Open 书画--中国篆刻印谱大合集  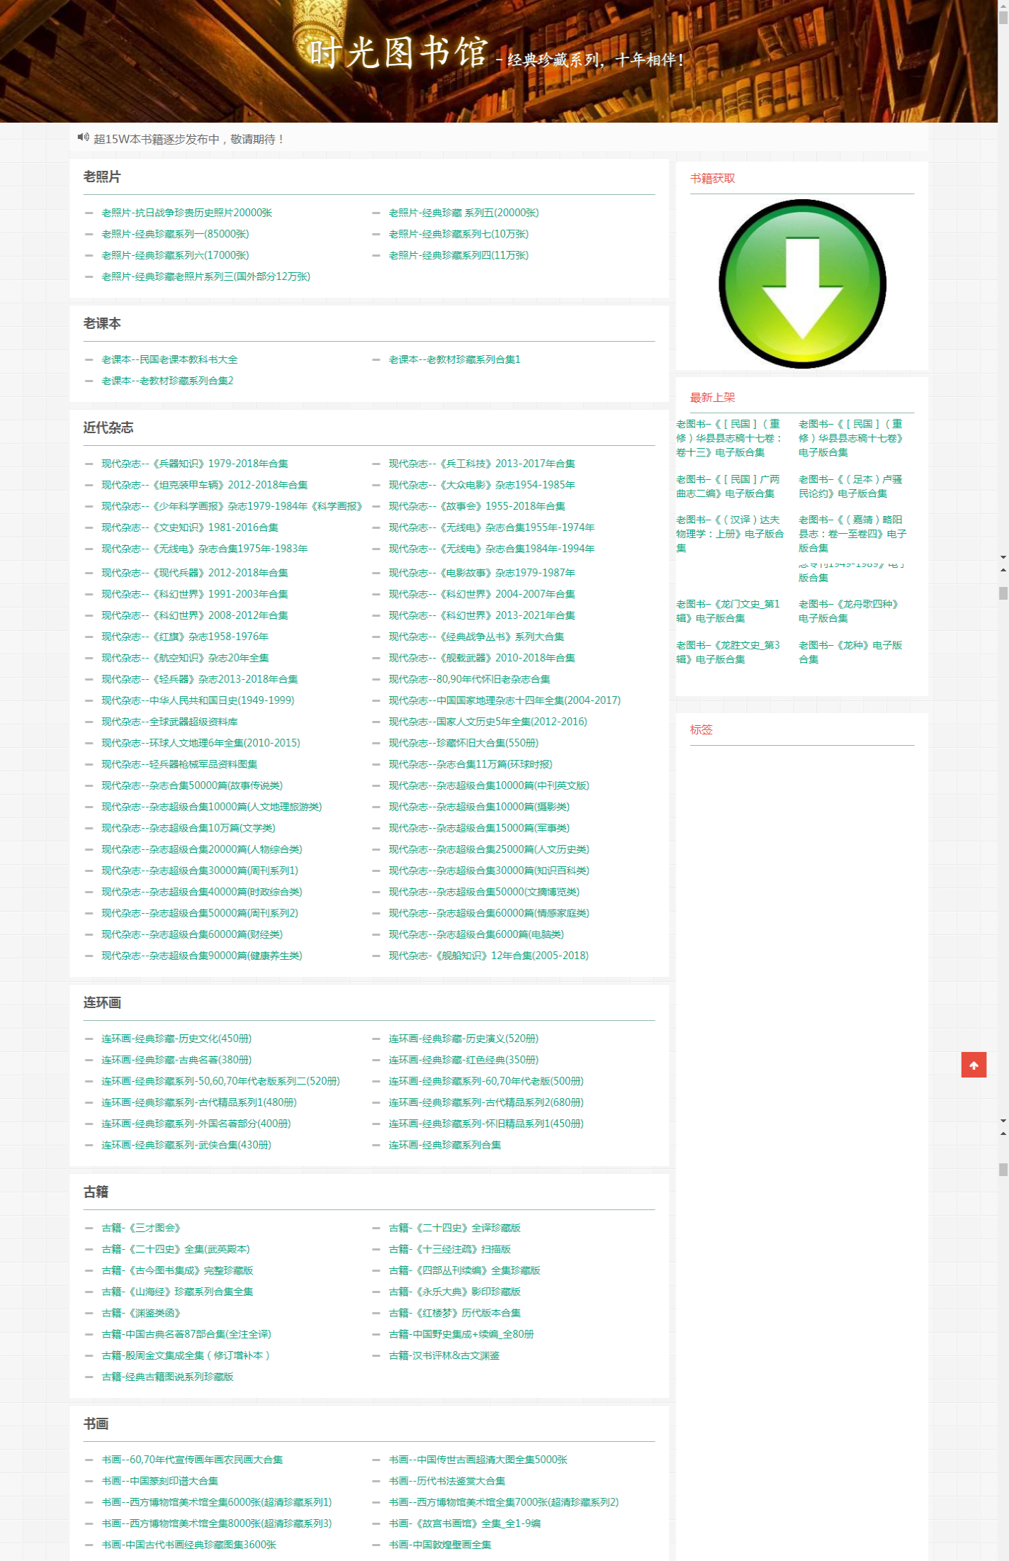click(x=159, y=1481)
